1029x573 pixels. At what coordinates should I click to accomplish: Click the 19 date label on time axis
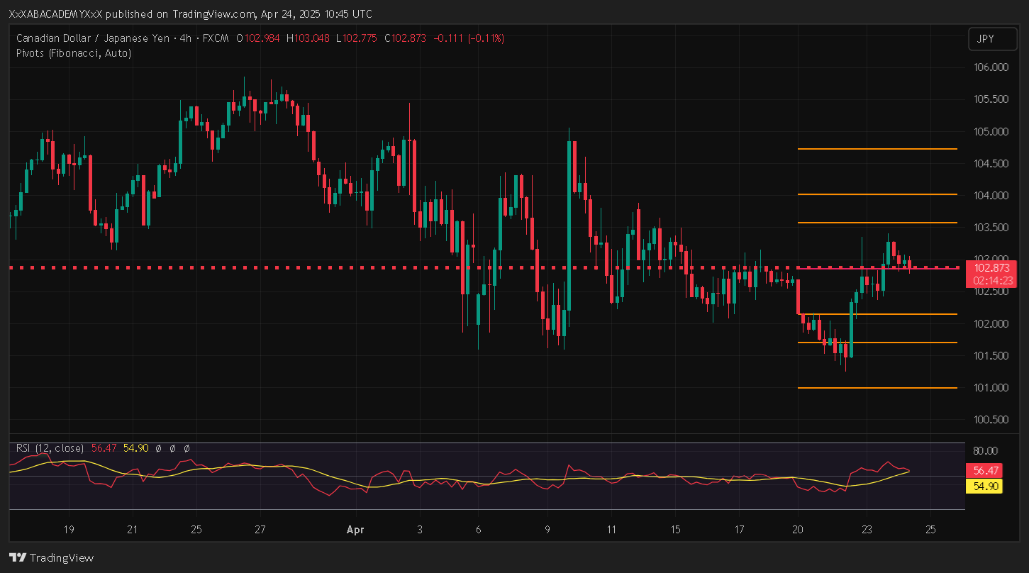[x=69, y=529]
